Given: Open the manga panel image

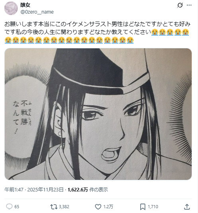Looking at the screenshot, I should 98,114.
